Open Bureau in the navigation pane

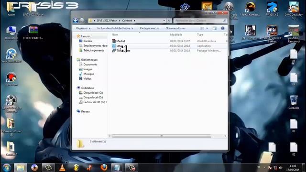pyautogui.click(x=87, y=41)
